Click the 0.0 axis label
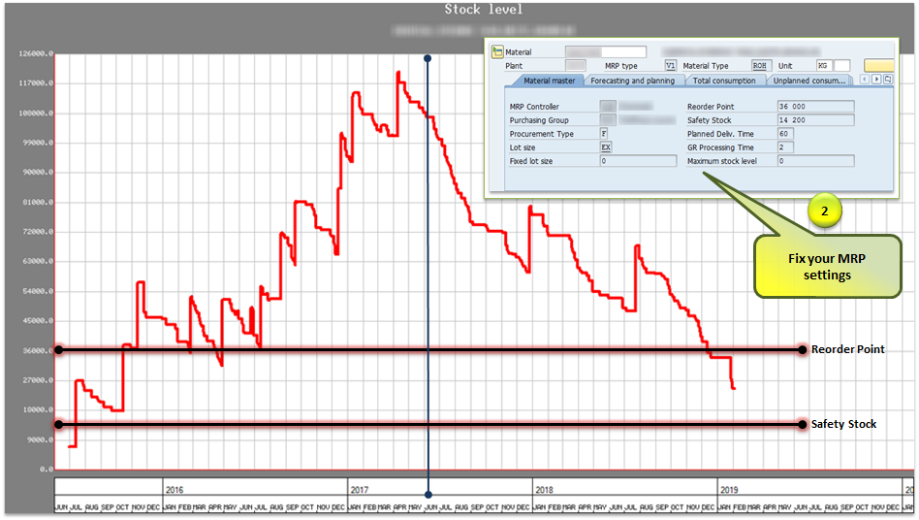Image resolution: width=919 pixels, height=520 pixels. coord(47,470)
